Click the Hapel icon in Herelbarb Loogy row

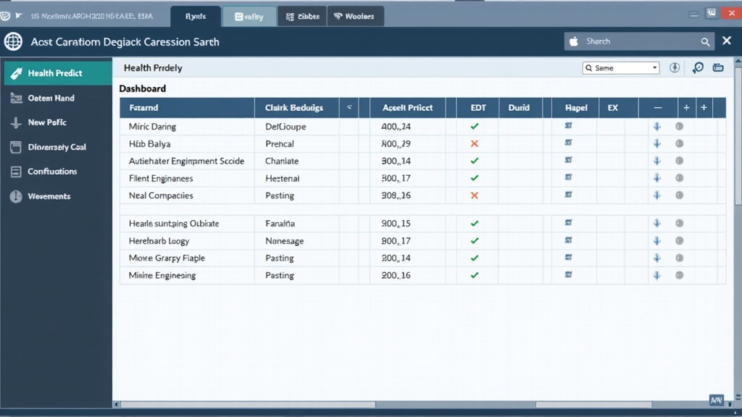point(568,240)
